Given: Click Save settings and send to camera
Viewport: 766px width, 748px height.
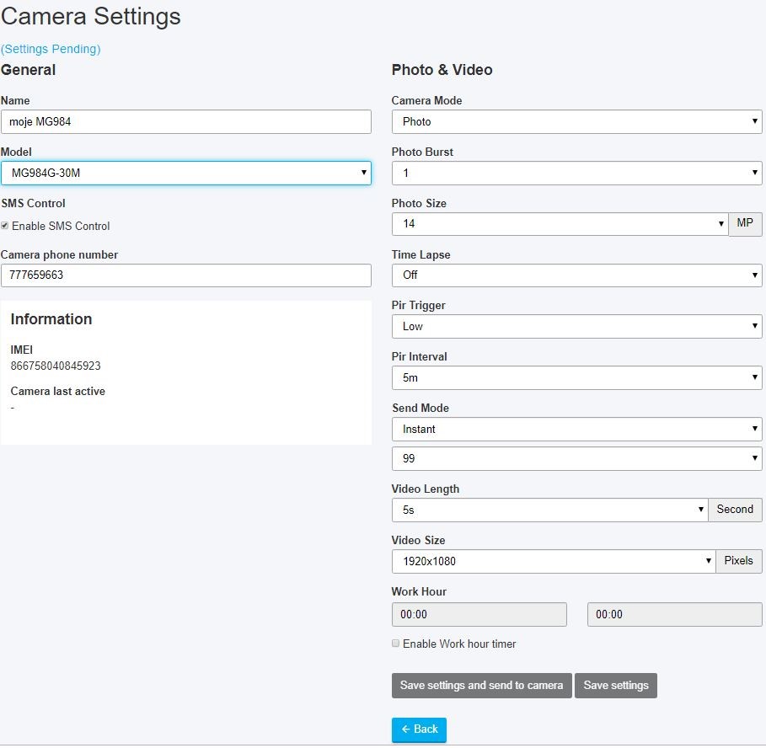Looking at the screenshot, I should 482,686.
